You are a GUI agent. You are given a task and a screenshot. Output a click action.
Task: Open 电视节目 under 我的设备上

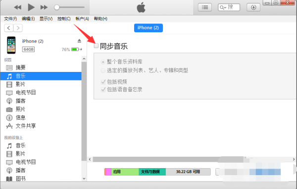41,162
